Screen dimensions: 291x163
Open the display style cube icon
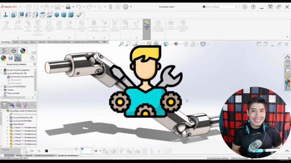click(166, 44)
